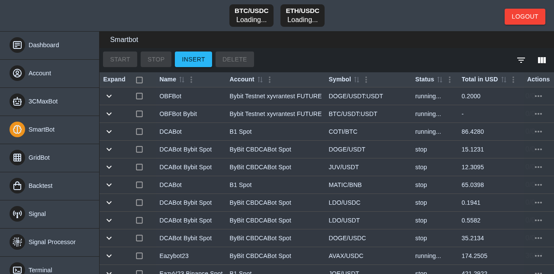Expand the OBFBot DOGE/USDT:USDT row
This screenshot has width=554, height=274.
(109, 96)
